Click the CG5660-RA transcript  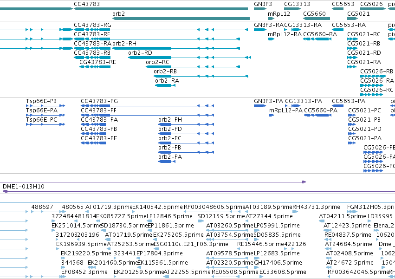tap(317, 39)
